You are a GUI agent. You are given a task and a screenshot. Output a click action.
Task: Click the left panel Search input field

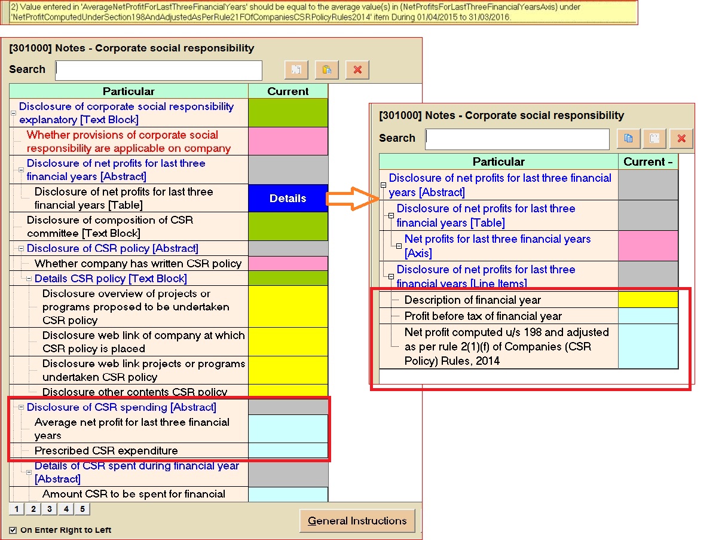pyautogui.click(x=159, y=70)
